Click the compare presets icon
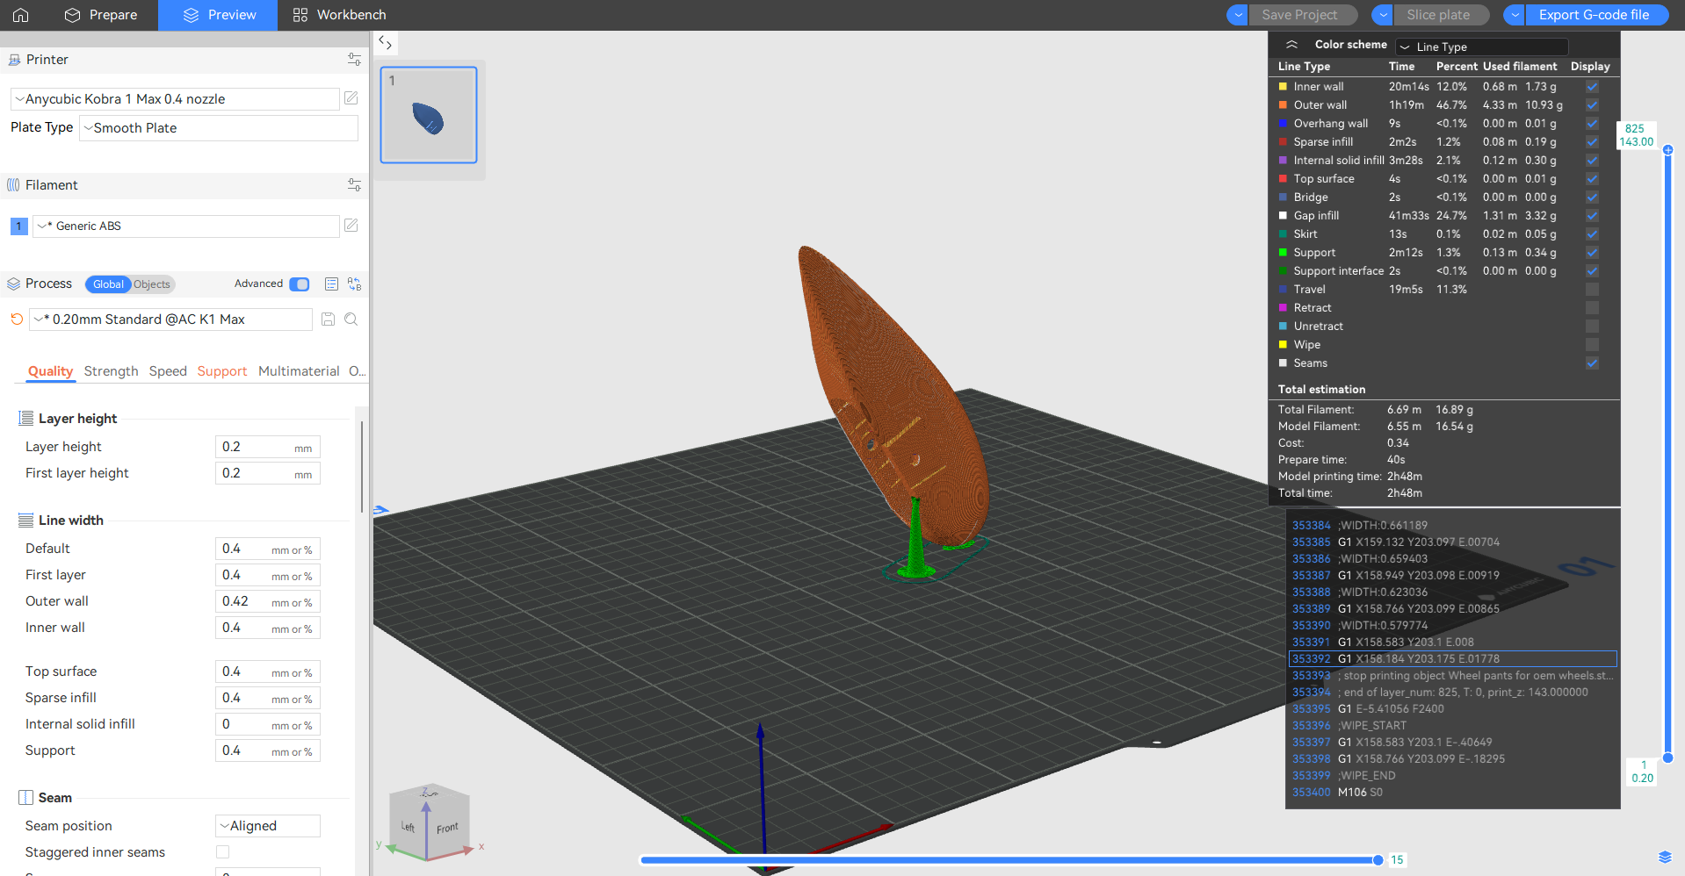1685x876 pixels. (x=354, y=284)
